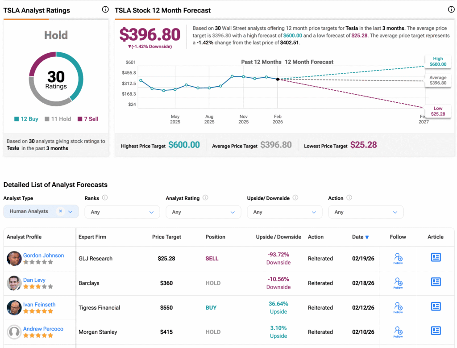The width and height of the screenshot is (457, 348).
Task: Click the Price Target column header
Action: pyautogui.click(x=166, y=237)
